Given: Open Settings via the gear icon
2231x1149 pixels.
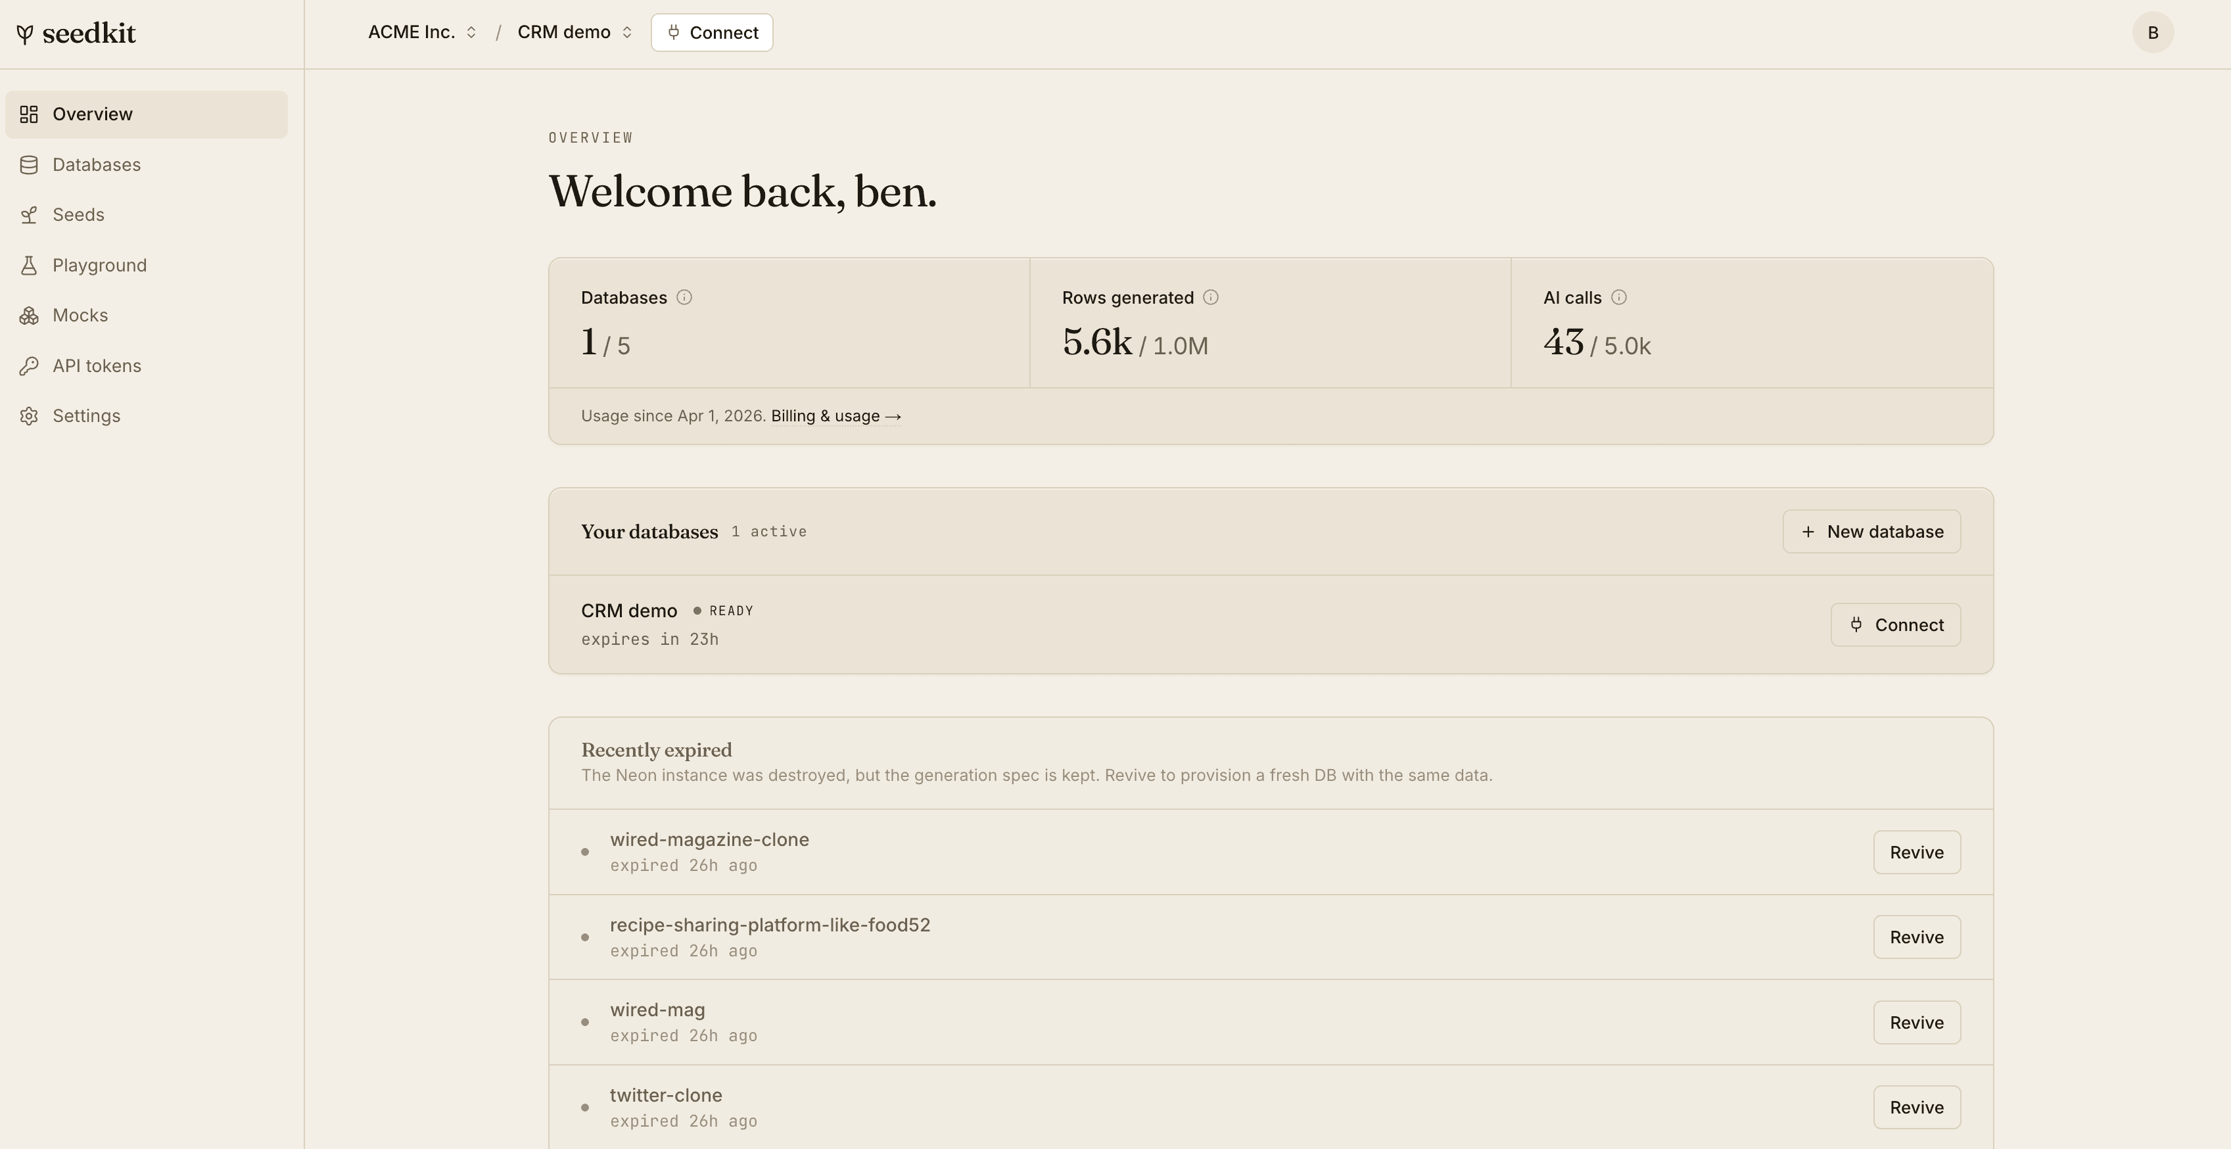Looking at the screenshot, I should 30,415.
